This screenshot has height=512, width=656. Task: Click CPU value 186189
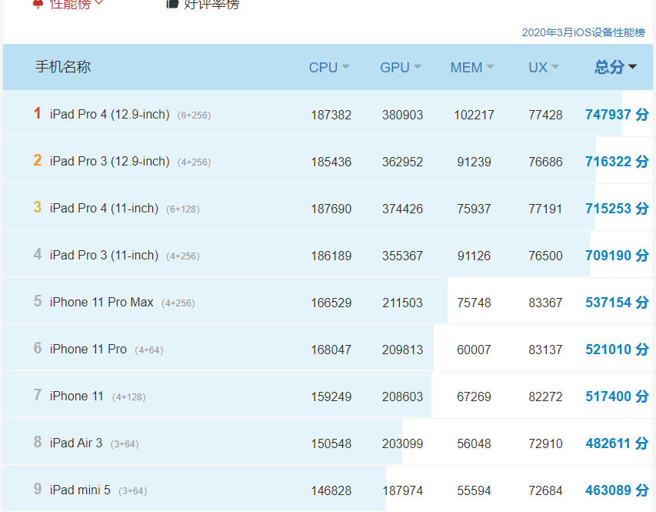click(x=331, y=256)
